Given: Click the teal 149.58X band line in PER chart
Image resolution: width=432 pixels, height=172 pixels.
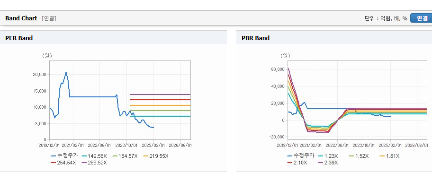Looking at the screenshot, I should tap(160, 116).
